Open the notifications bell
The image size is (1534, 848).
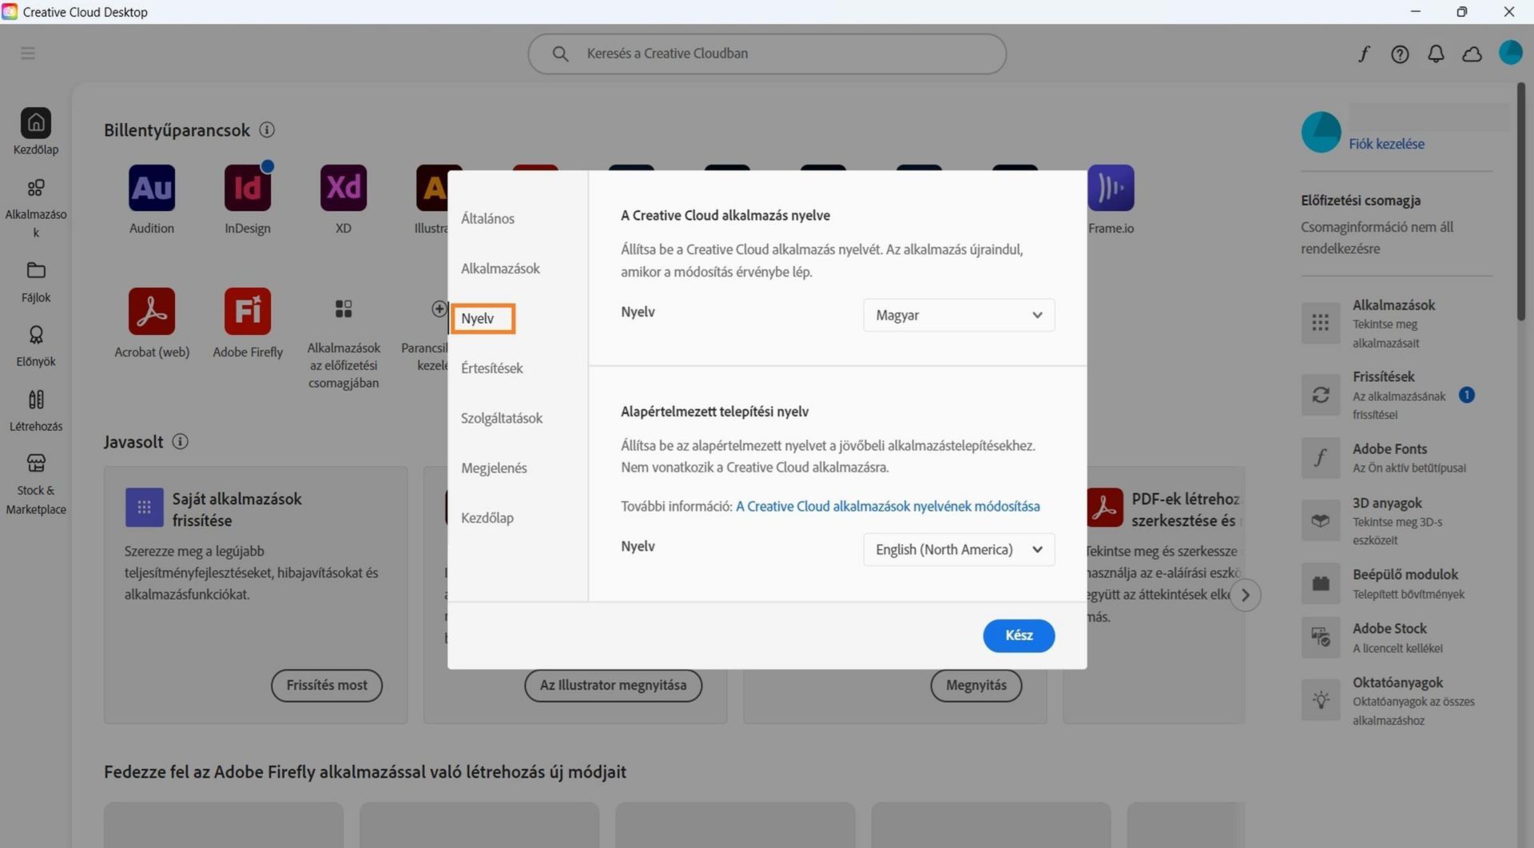[1436, 54]
